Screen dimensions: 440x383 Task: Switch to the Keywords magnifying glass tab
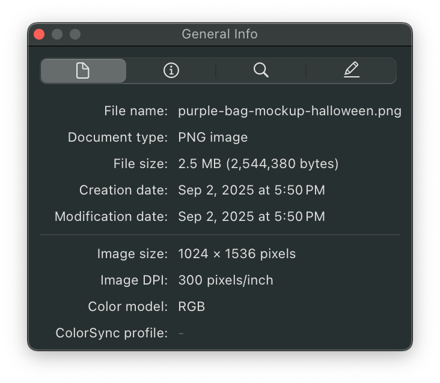click(261, 71)
